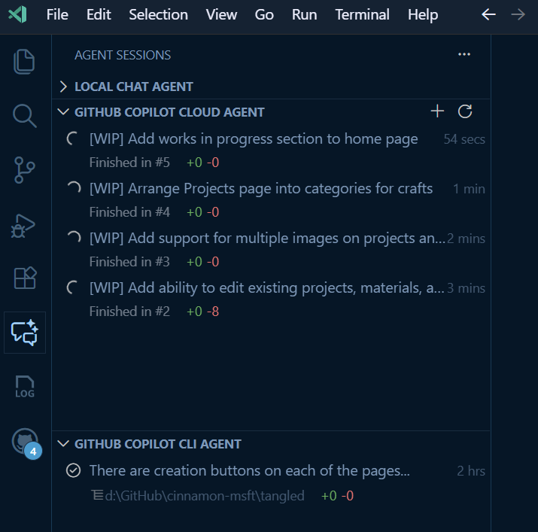538x532 pixels.
Task: Click spinner icon of works in progress session
Action: point(74,139)
